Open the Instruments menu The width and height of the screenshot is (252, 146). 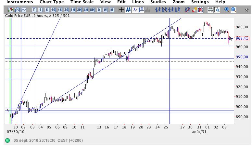[x=20, y=2]
